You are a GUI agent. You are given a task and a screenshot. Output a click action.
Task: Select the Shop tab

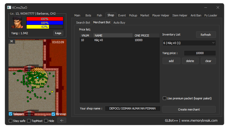pos(111,15)
